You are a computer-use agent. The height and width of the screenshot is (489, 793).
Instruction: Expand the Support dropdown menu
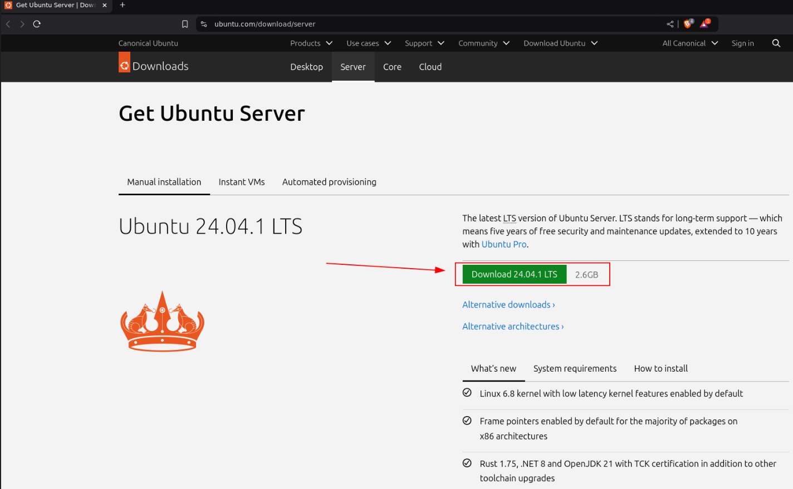[x=424, y=43]
